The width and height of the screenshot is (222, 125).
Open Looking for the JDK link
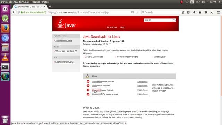[x=65, y=62]
